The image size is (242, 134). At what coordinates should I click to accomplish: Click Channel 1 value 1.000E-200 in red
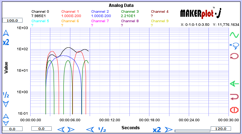71,16
